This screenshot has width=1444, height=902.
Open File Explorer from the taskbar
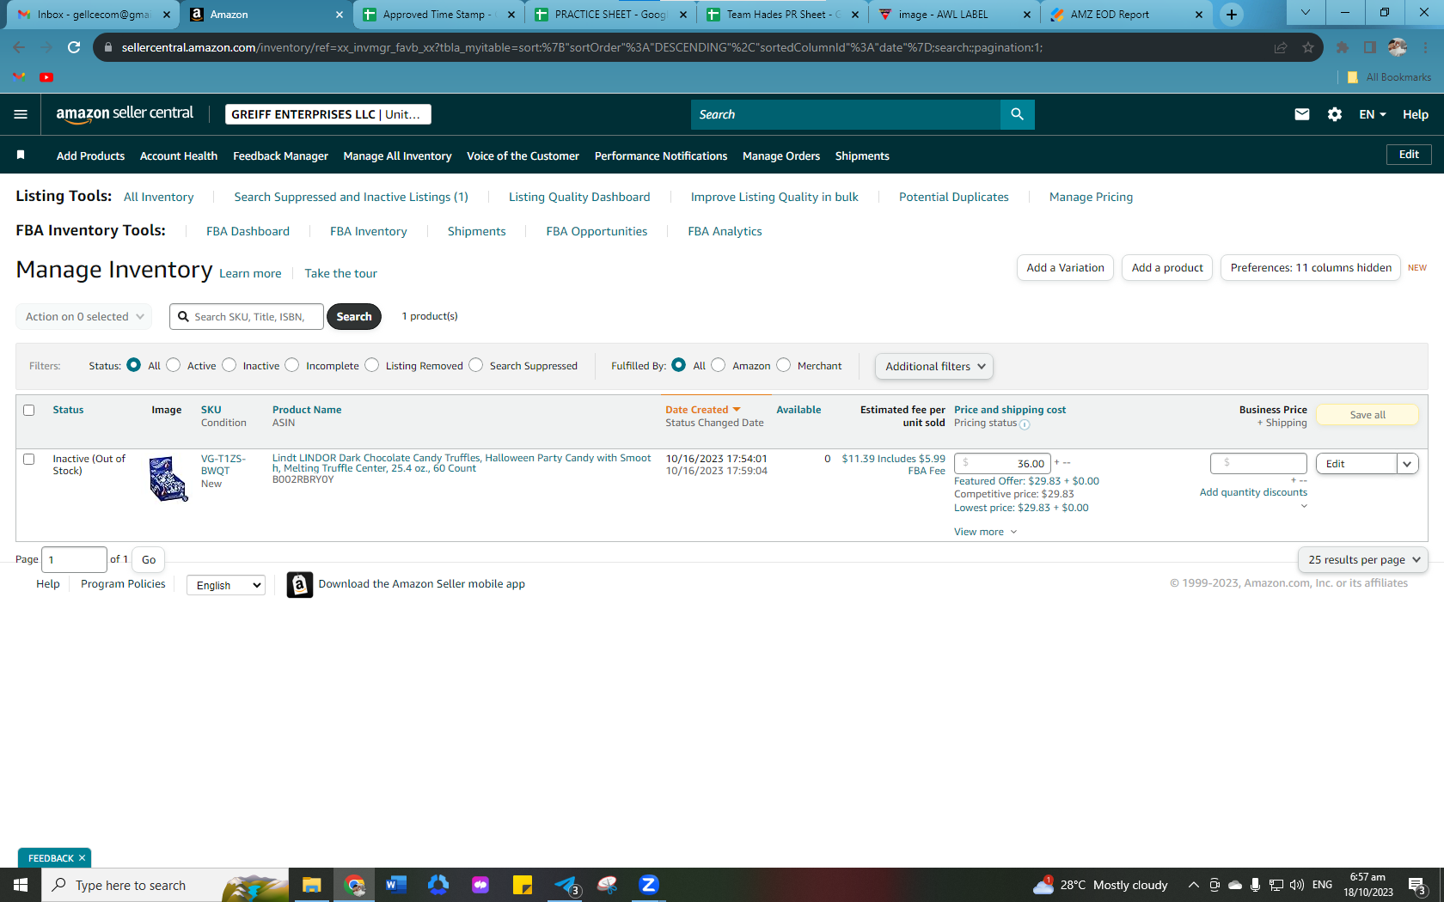coord(311,885)
